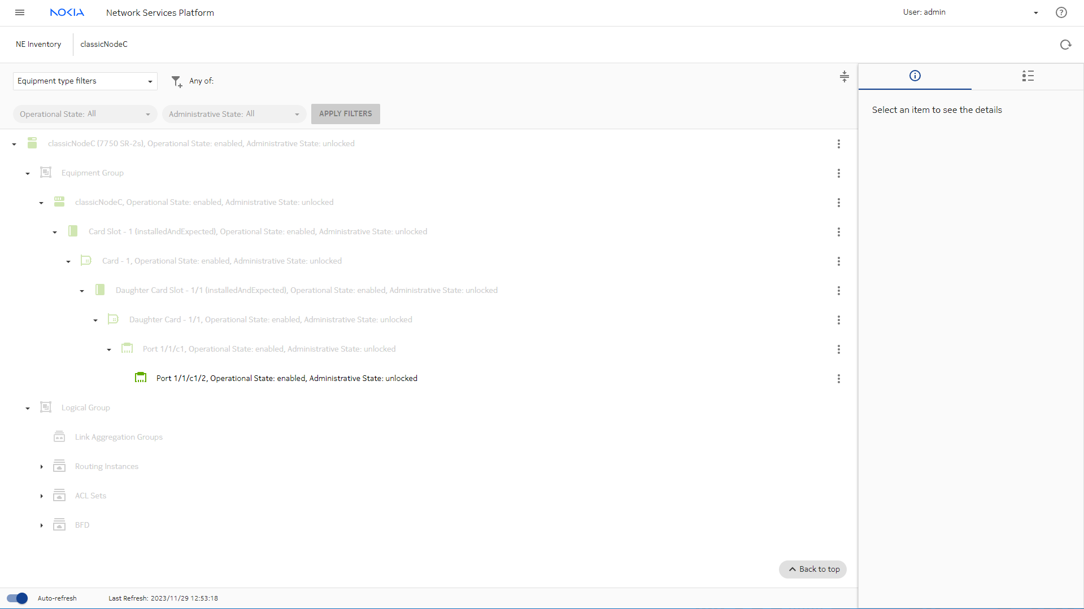Click the refresh icon in the breadcrumb bar
1084x609 pixels.
1065,45
